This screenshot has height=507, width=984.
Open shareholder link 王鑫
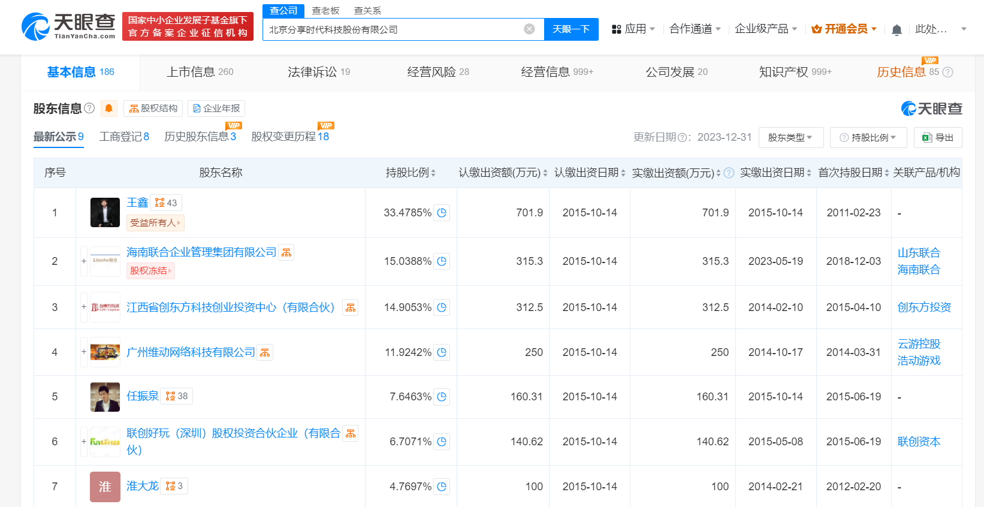pos(137,203)
